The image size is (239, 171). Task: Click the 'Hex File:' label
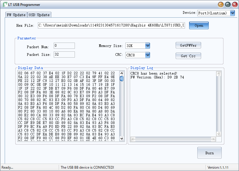tap(25, 26)
